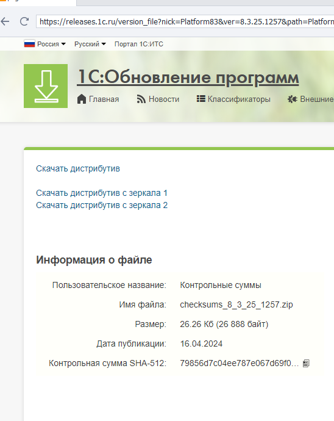This screenshot has height=421, width=334.
Task: Click the browser address bar URL
Action: 185,21
